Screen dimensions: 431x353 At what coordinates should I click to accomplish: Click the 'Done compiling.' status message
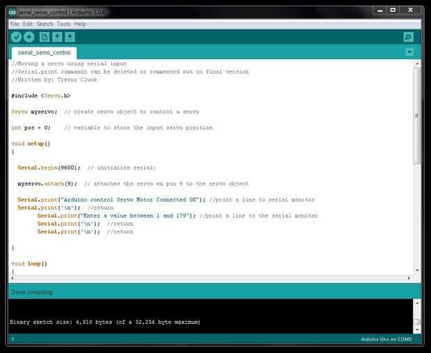tap(32, 292)
